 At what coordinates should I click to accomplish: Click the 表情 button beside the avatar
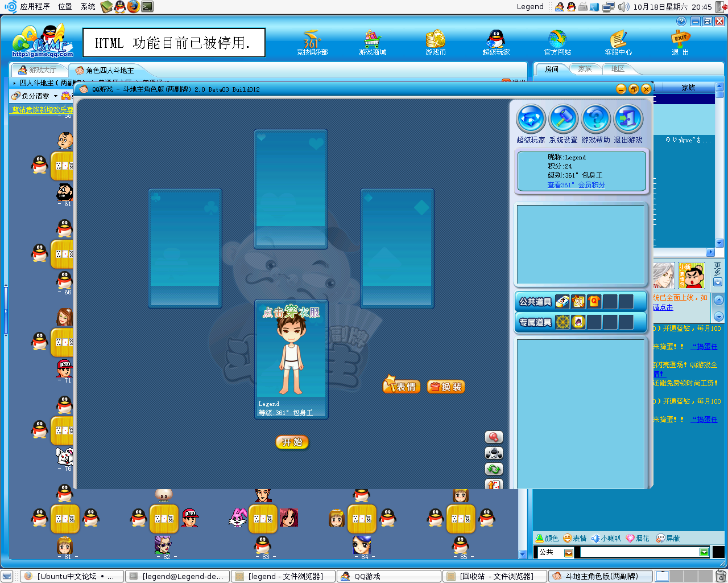pos(401,387)
